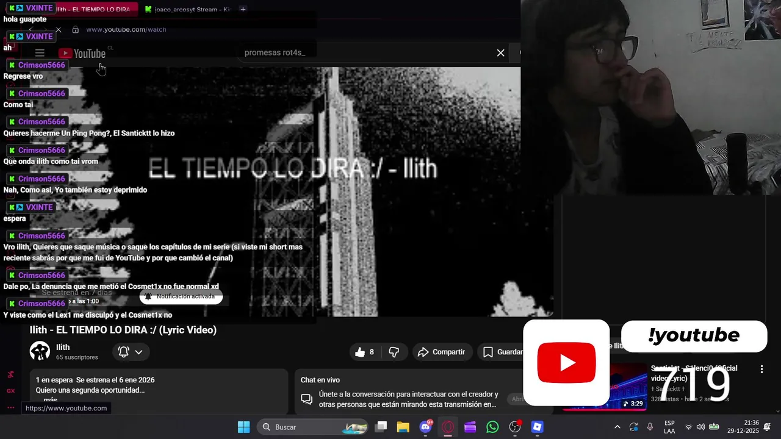Open a new browser tab with plus
The height and width of the screenshot is (439, 781).
click(243, 10)
